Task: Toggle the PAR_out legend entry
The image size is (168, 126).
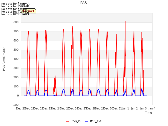Action: tap(93, 121)
